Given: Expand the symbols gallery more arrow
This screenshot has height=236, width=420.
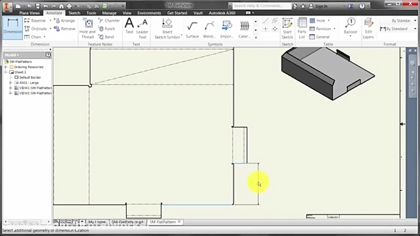Looking at the screenshot, I should click(256, 37).
